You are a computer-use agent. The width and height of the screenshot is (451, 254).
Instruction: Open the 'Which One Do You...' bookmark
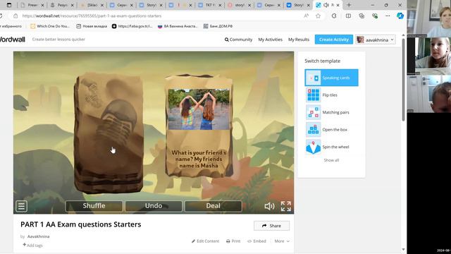click(50, 26)
